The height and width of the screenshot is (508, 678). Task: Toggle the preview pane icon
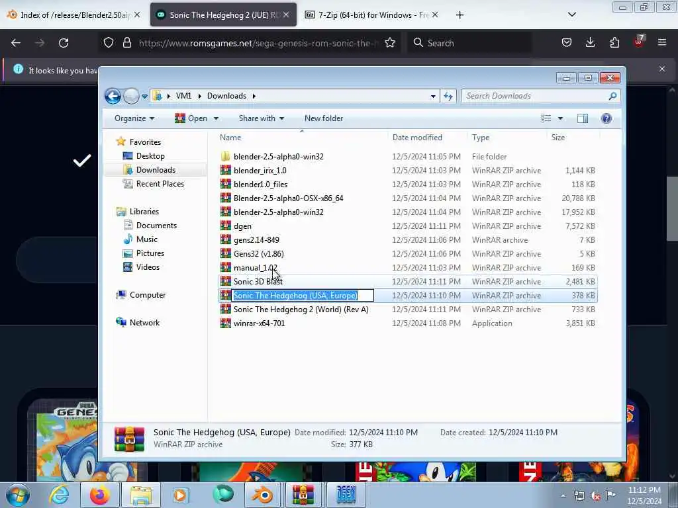tap(583, 118)
